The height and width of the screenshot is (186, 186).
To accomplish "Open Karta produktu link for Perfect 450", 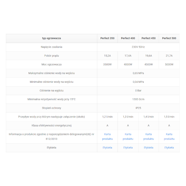I will [x=148, y=136].
